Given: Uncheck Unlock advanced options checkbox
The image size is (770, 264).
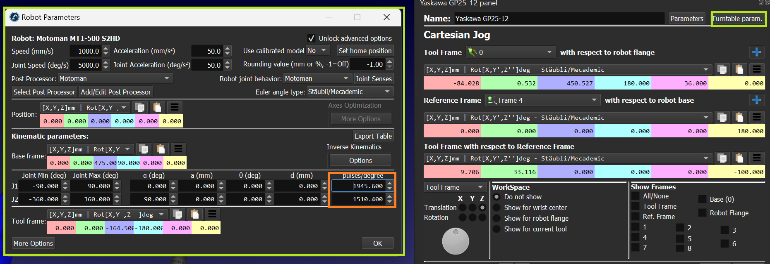Looking at the screenshot, I should [x=312, y=38].
